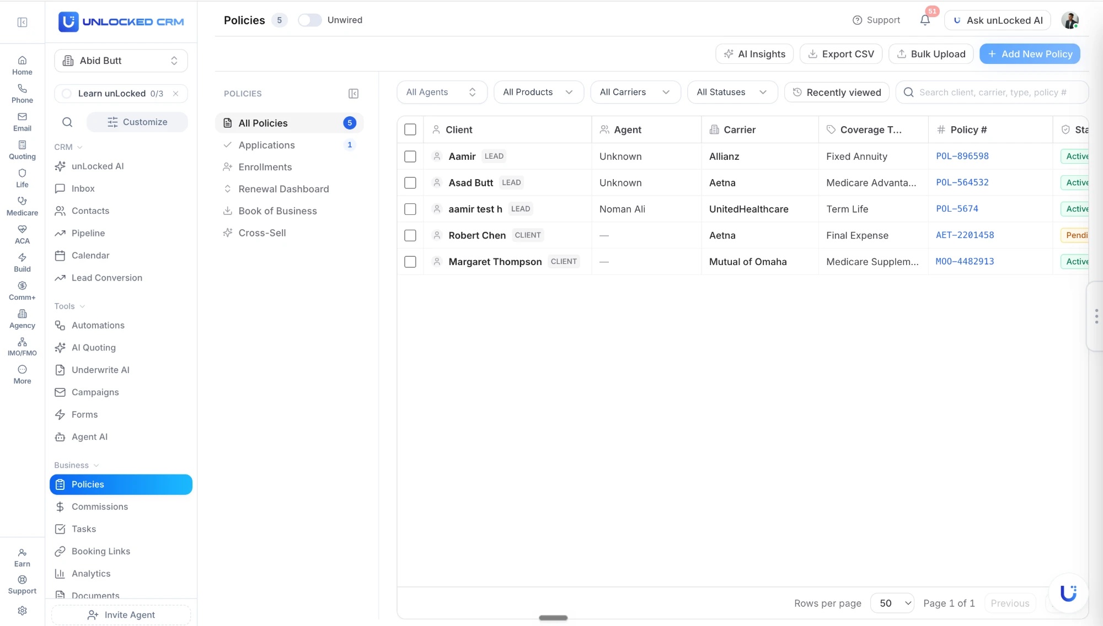Screen dimensions: 1103x626
Task: Open the All Carriers filter dropdown
Action: pyautogui.click(x=635, y=92)
